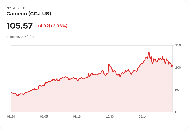Click the Cameco (CCJ.US) stock title
The height and width of the screenshot is (130, 188).
point(29,14)
